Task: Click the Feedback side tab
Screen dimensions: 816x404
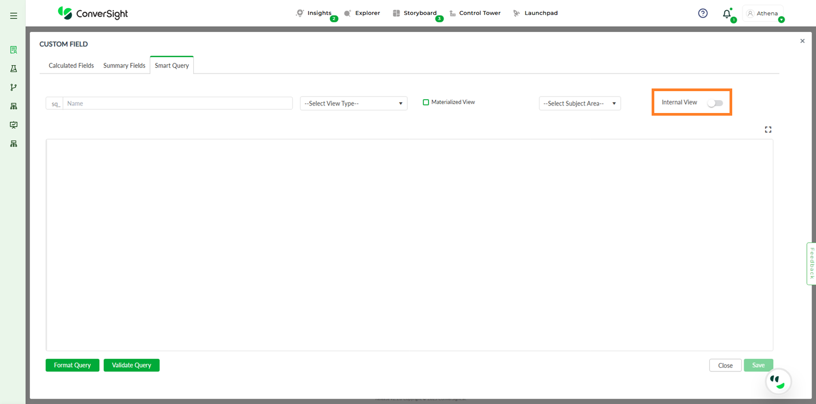Action: pyautogui.click(x=811, y=263)
